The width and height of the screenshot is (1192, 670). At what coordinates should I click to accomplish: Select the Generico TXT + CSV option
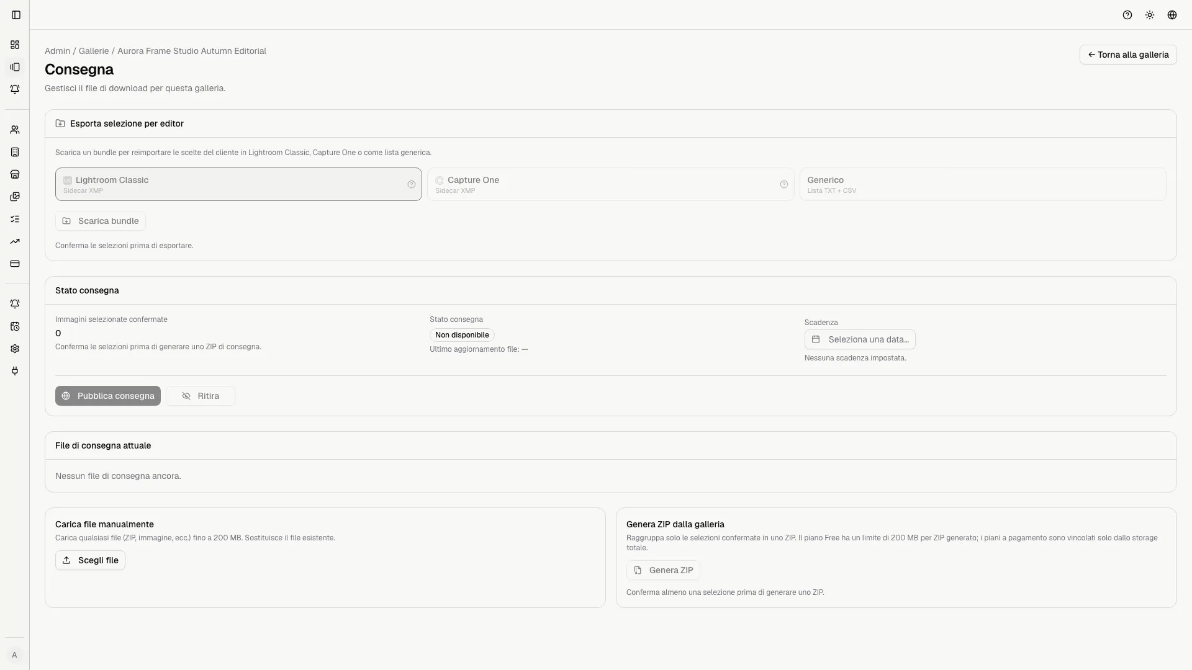[983, 184]
